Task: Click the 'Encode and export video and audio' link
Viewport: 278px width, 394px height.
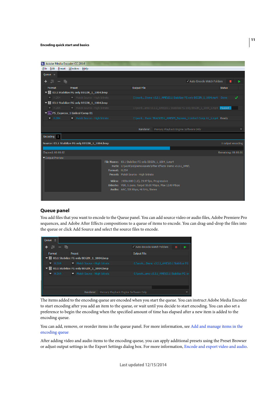Action: 215,346
